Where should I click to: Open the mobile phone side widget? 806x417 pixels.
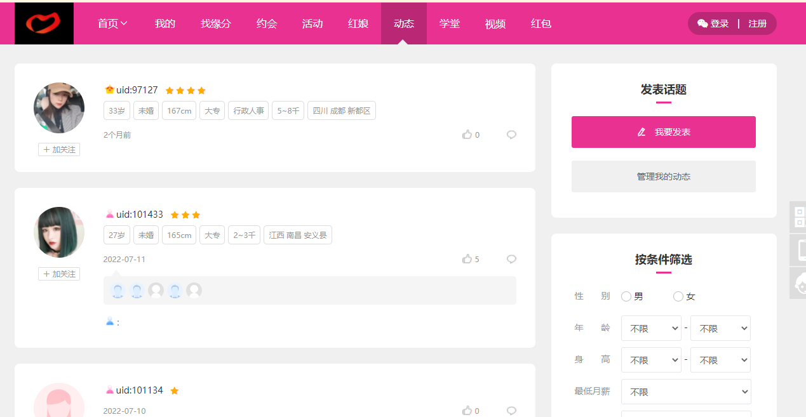click(x=799, y=250)
